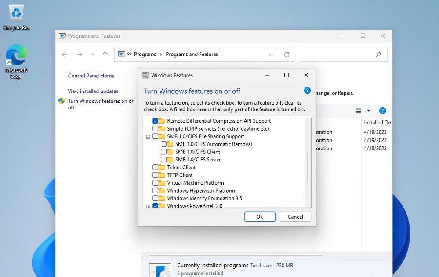Viewport: 439px width, 277px height.
Task: Click the Installed On column header
Action: (377, 122)
